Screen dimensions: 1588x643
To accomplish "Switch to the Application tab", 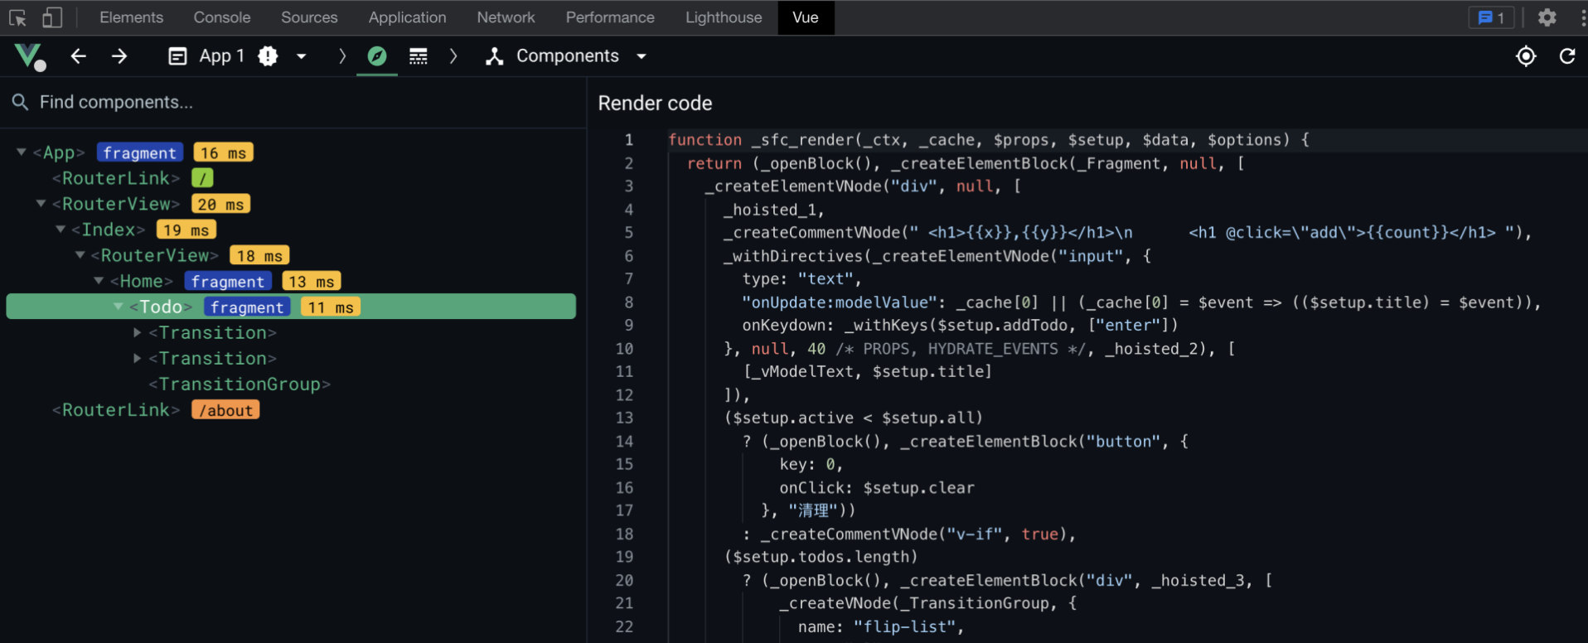I will (x=407, y=17).
